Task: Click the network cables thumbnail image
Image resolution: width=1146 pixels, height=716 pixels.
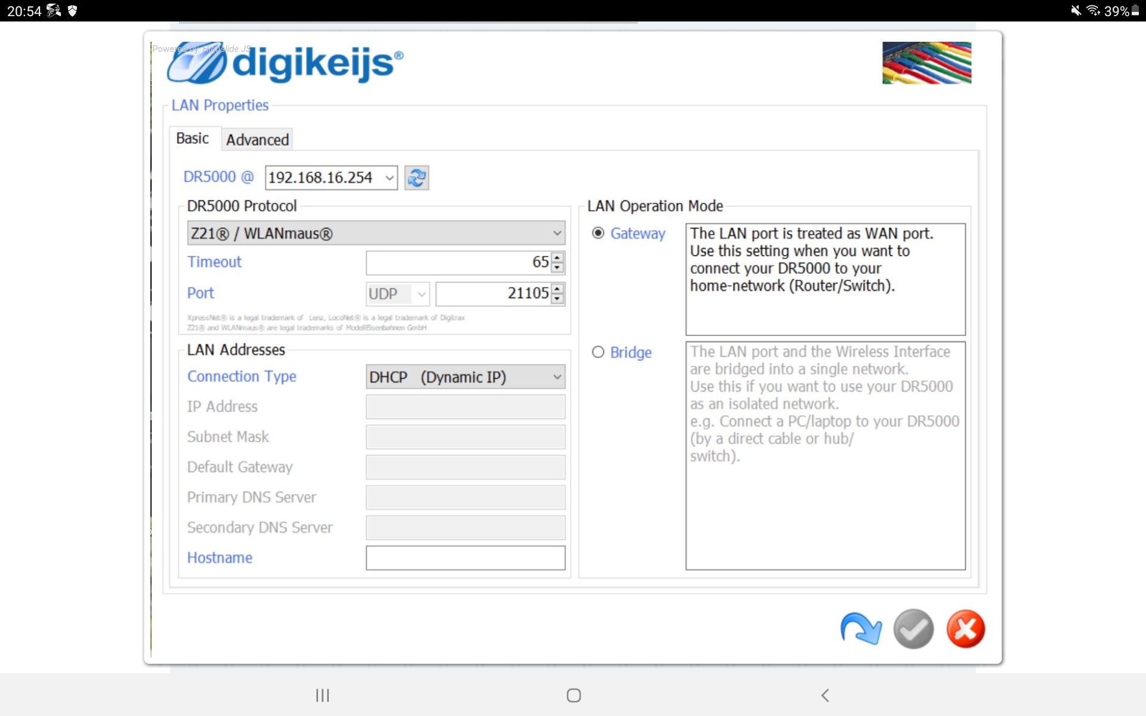Action: coord(926,63)
